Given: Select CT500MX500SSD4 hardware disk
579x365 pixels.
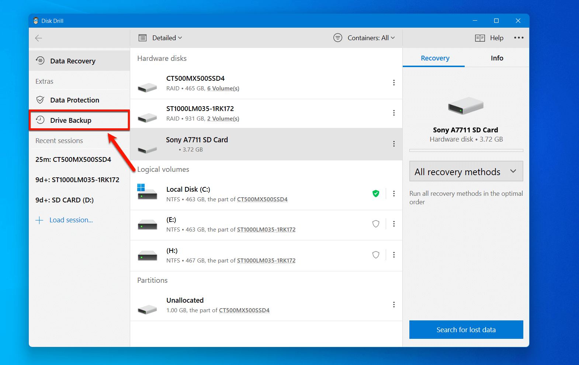Looking at the screenshot, I should click(x=266, y=83).
